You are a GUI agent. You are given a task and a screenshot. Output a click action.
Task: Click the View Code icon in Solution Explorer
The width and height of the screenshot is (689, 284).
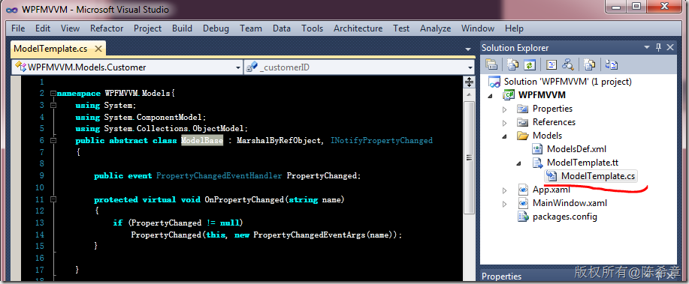(x=551, y=64)
